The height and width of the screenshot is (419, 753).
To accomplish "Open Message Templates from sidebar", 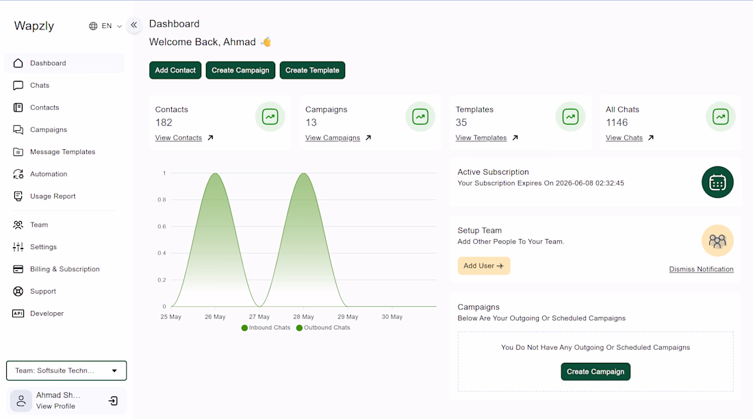I will click(x=64, y=152).
